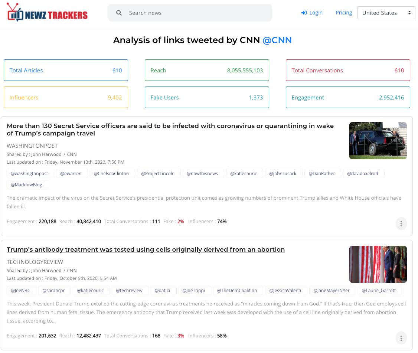Open the Secret Service officers article headline
This screenshot has height=353, width=418.
pyautogui.click(x=170, y=130)
